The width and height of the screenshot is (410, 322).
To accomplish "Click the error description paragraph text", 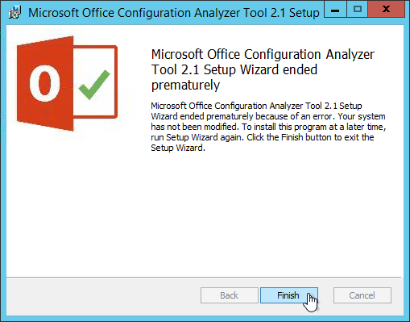I will [268, 127].
